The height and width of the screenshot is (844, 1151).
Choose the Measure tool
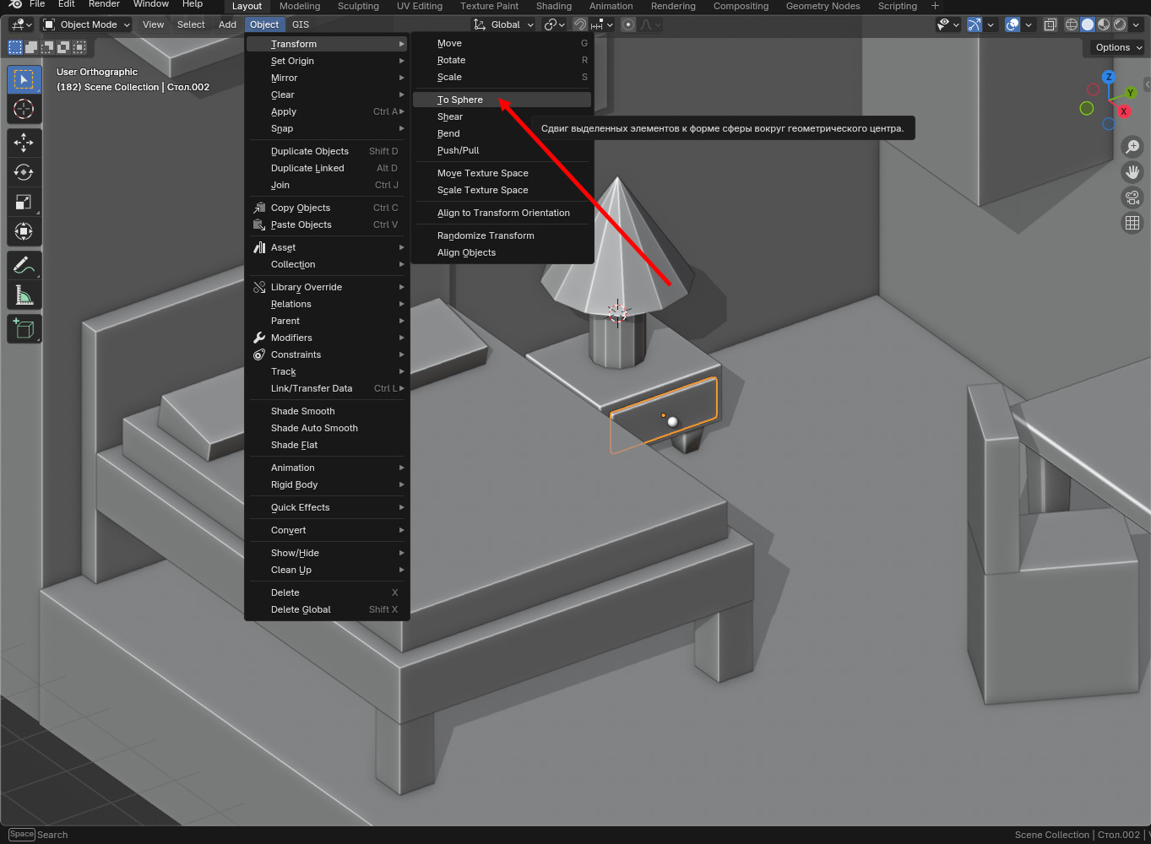click(24, 295)
